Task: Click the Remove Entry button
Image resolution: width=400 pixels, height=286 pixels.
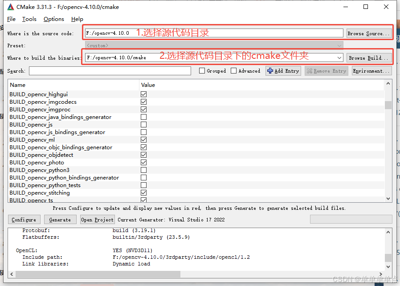Action: click(327, 71)
